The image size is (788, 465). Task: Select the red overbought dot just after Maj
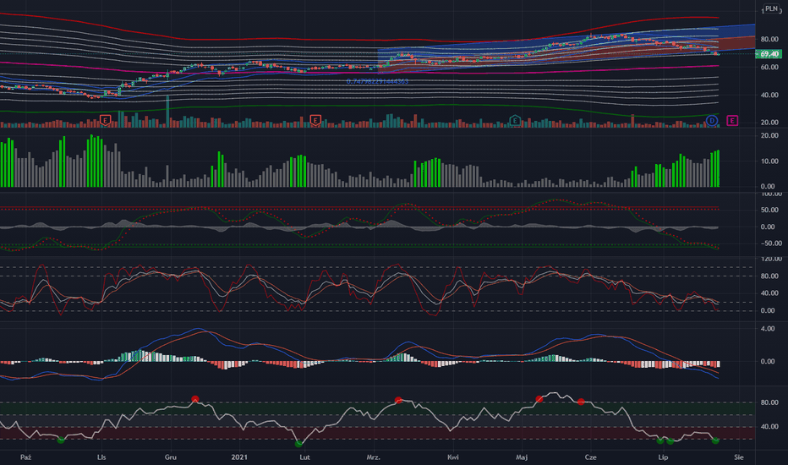tap(539, 399)
